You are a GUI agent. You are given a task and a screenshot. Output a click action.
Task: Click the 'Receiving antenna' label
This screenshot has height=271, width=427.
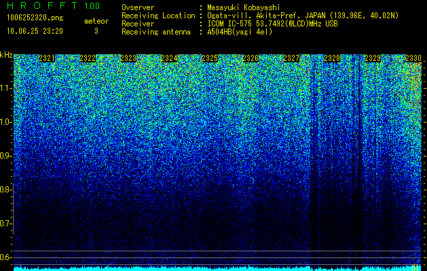[x=156, y=32]
